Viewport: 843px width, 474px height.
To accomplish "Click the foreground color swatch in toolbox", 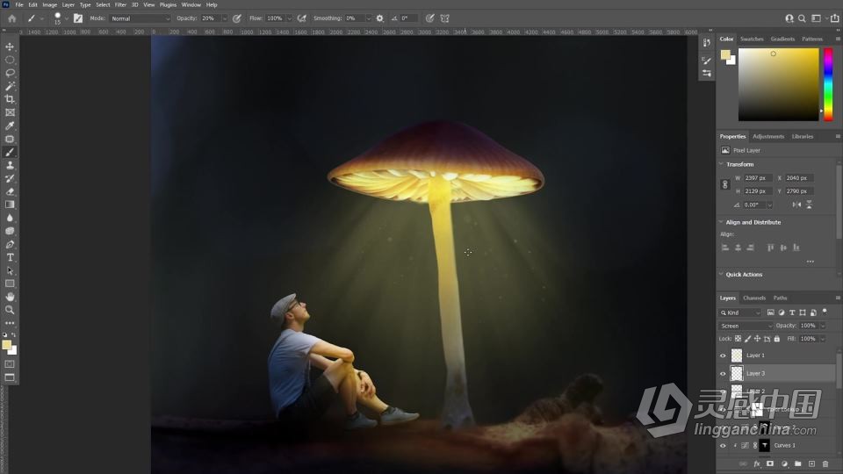I will coord(6,345).
